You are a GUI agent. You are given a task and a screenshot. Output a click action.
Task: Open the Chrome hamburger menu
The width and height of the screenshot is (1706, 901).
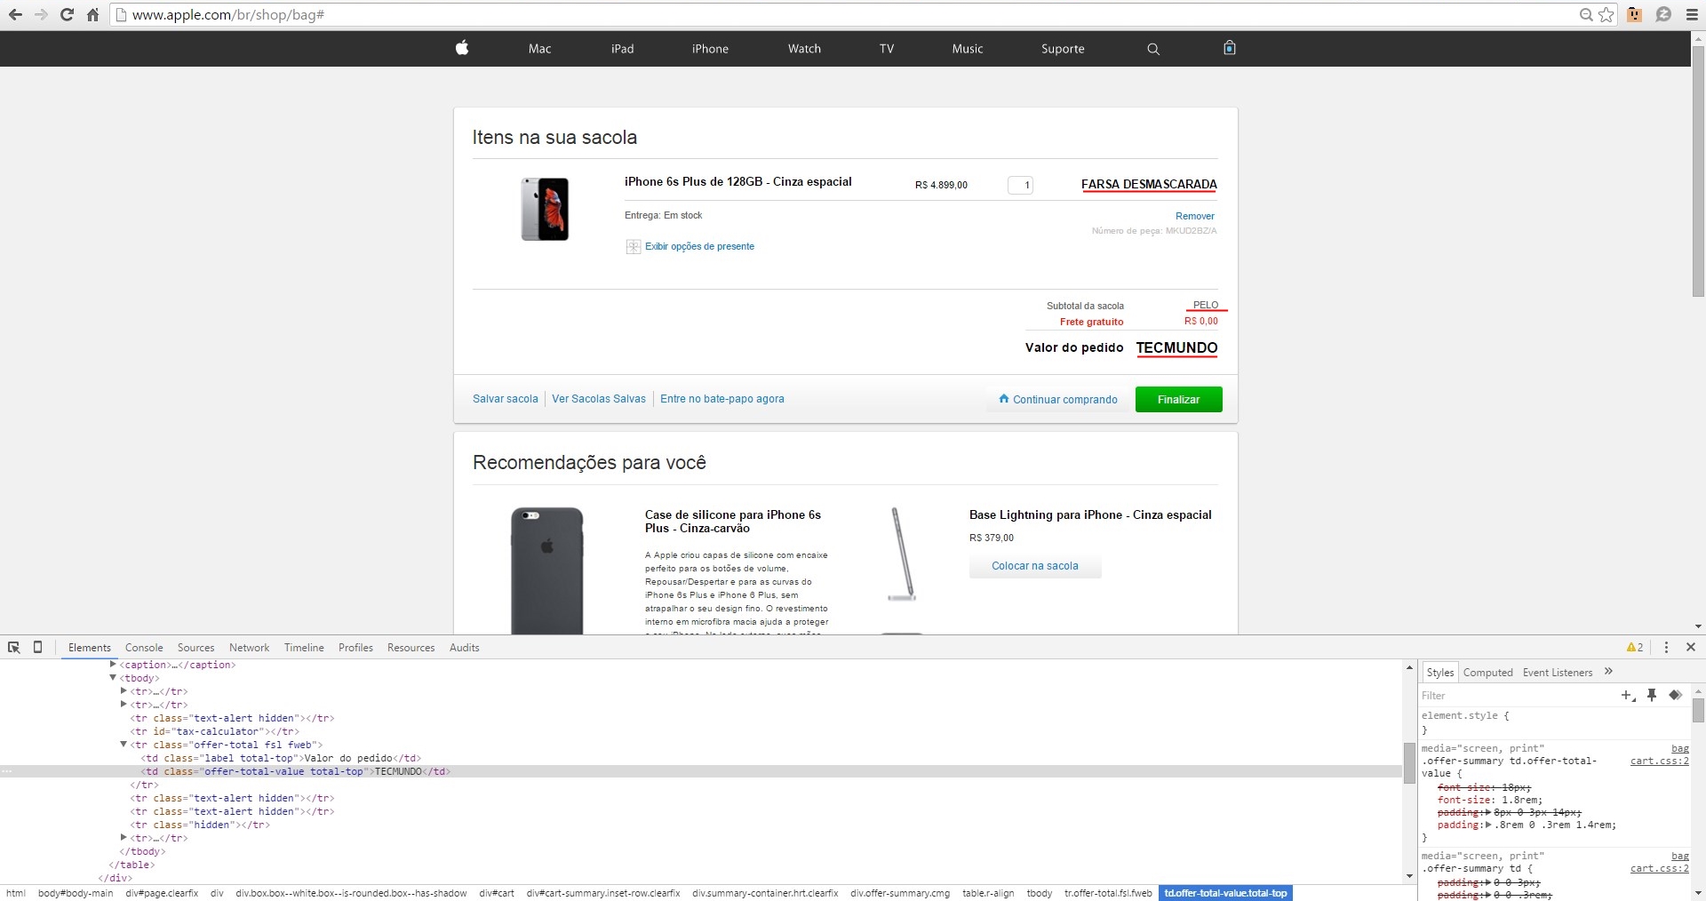pyautogui.click(x=1692, y=14)
